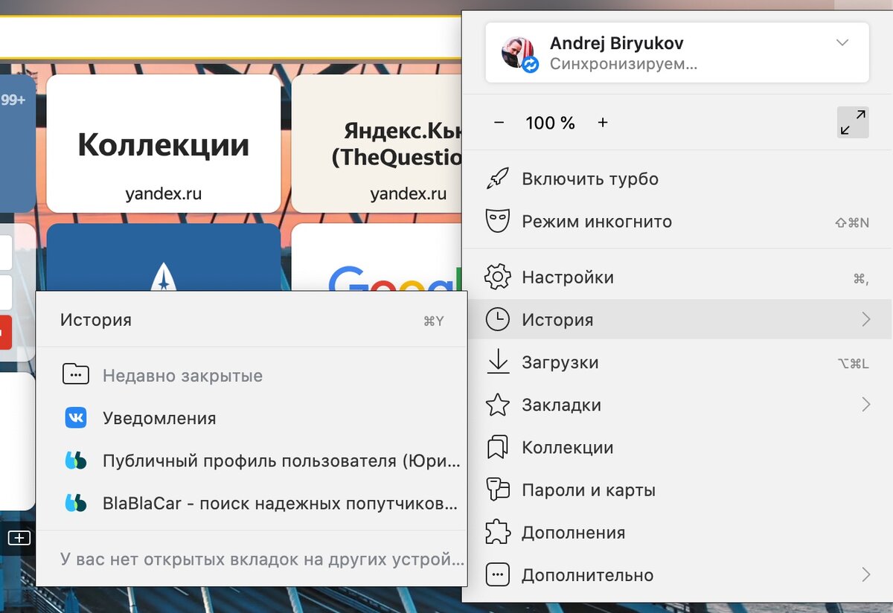893x613 pixels.
Task: Open Недавно закрытые in the history submenu
Action: click(x=252, y=375)
